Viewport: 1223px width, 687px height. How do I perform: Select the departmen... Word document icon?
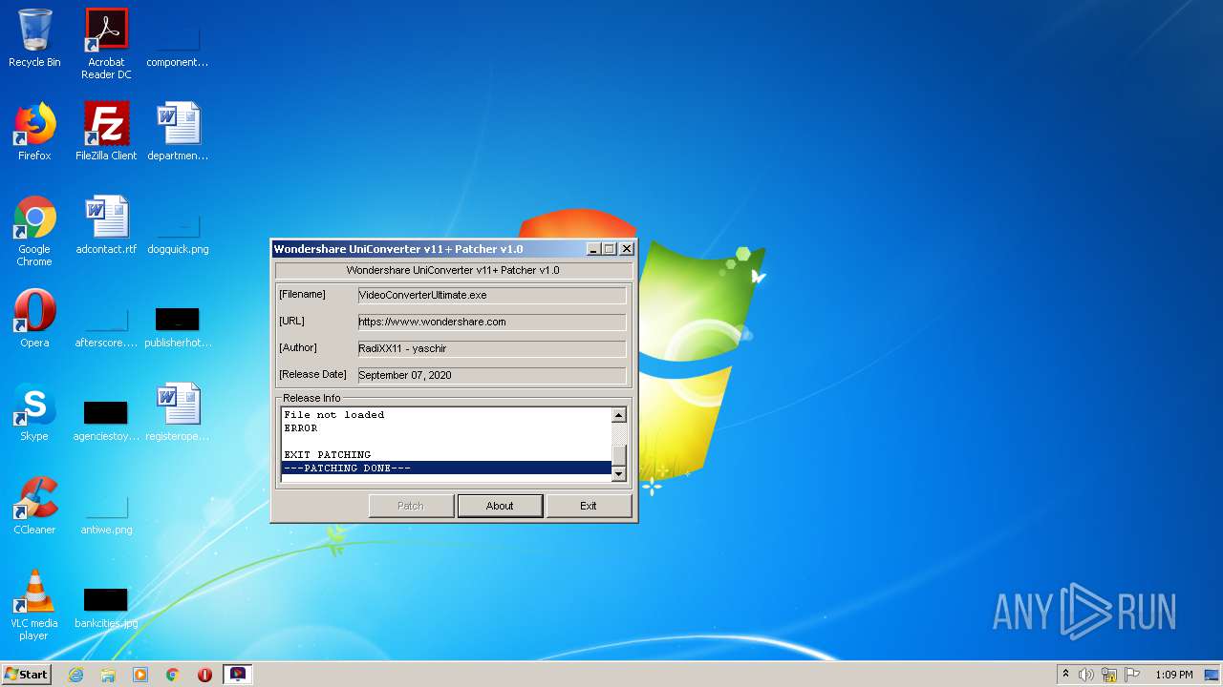(178, 132)
